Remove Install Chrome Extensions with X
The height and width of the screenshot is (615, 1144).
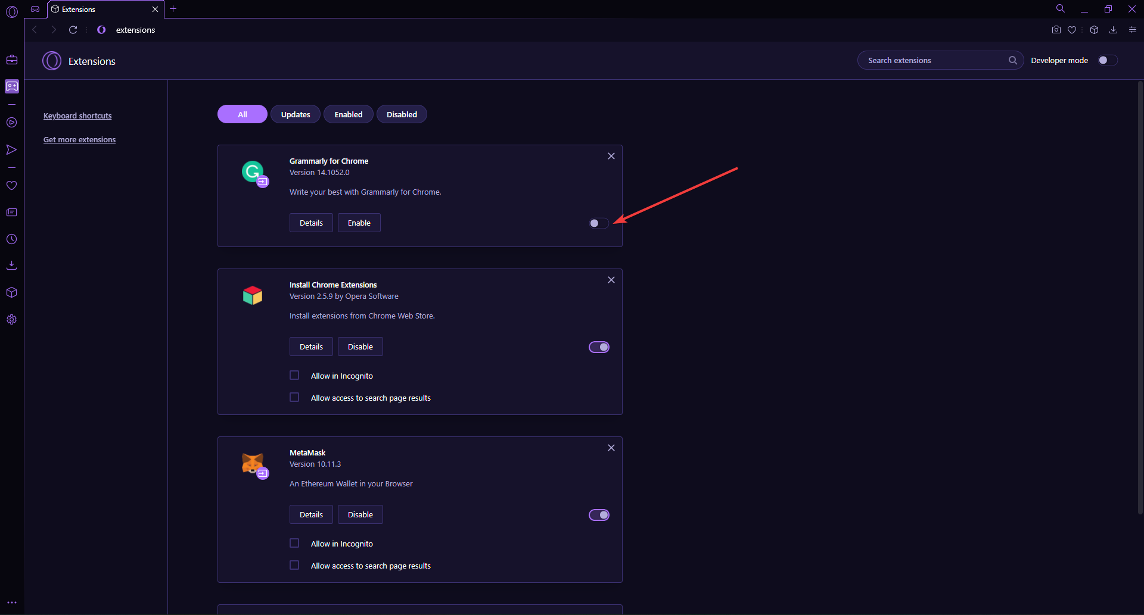click(611, 280)
